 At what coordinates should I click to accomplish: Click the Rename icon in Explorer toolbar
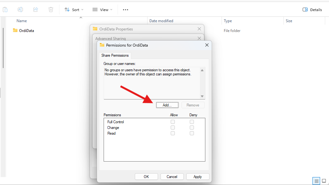point(20,10)
